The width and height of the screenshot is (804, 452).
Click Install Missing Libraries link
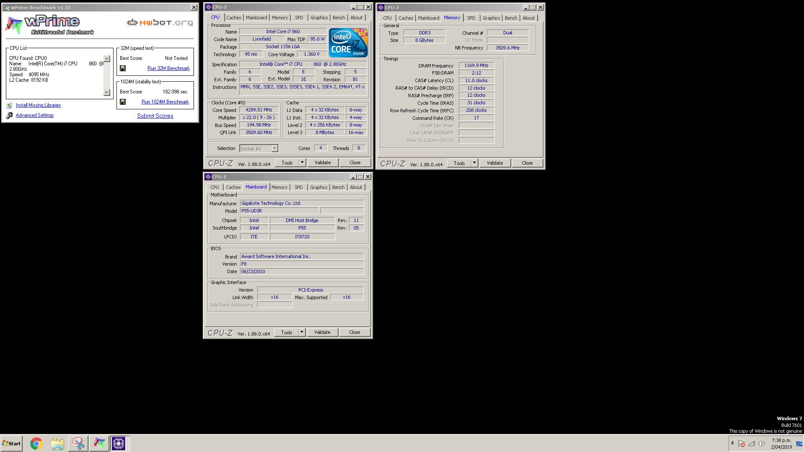pos(38,106)
